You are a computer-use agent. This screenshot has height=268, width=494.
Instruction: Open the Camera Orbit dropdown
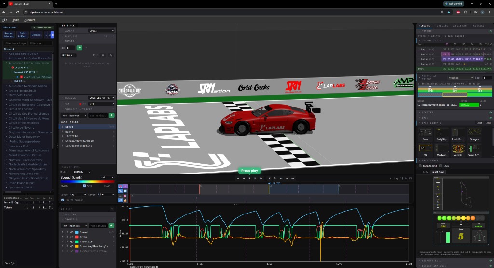coord(101,31)
